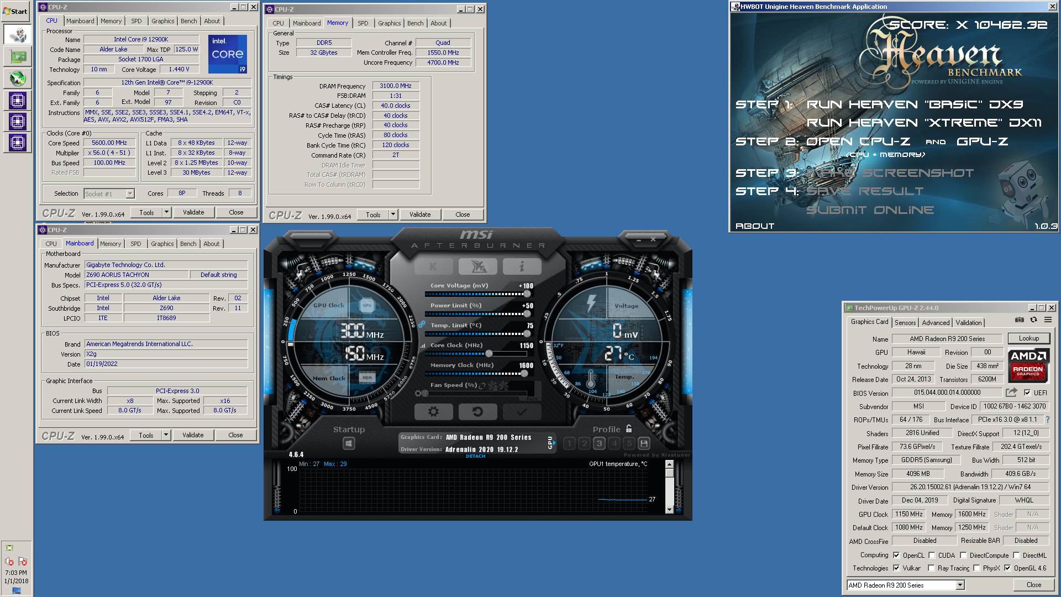
Task: Click GPU-Z bus interface question mark
Action: pos(1047,420)
